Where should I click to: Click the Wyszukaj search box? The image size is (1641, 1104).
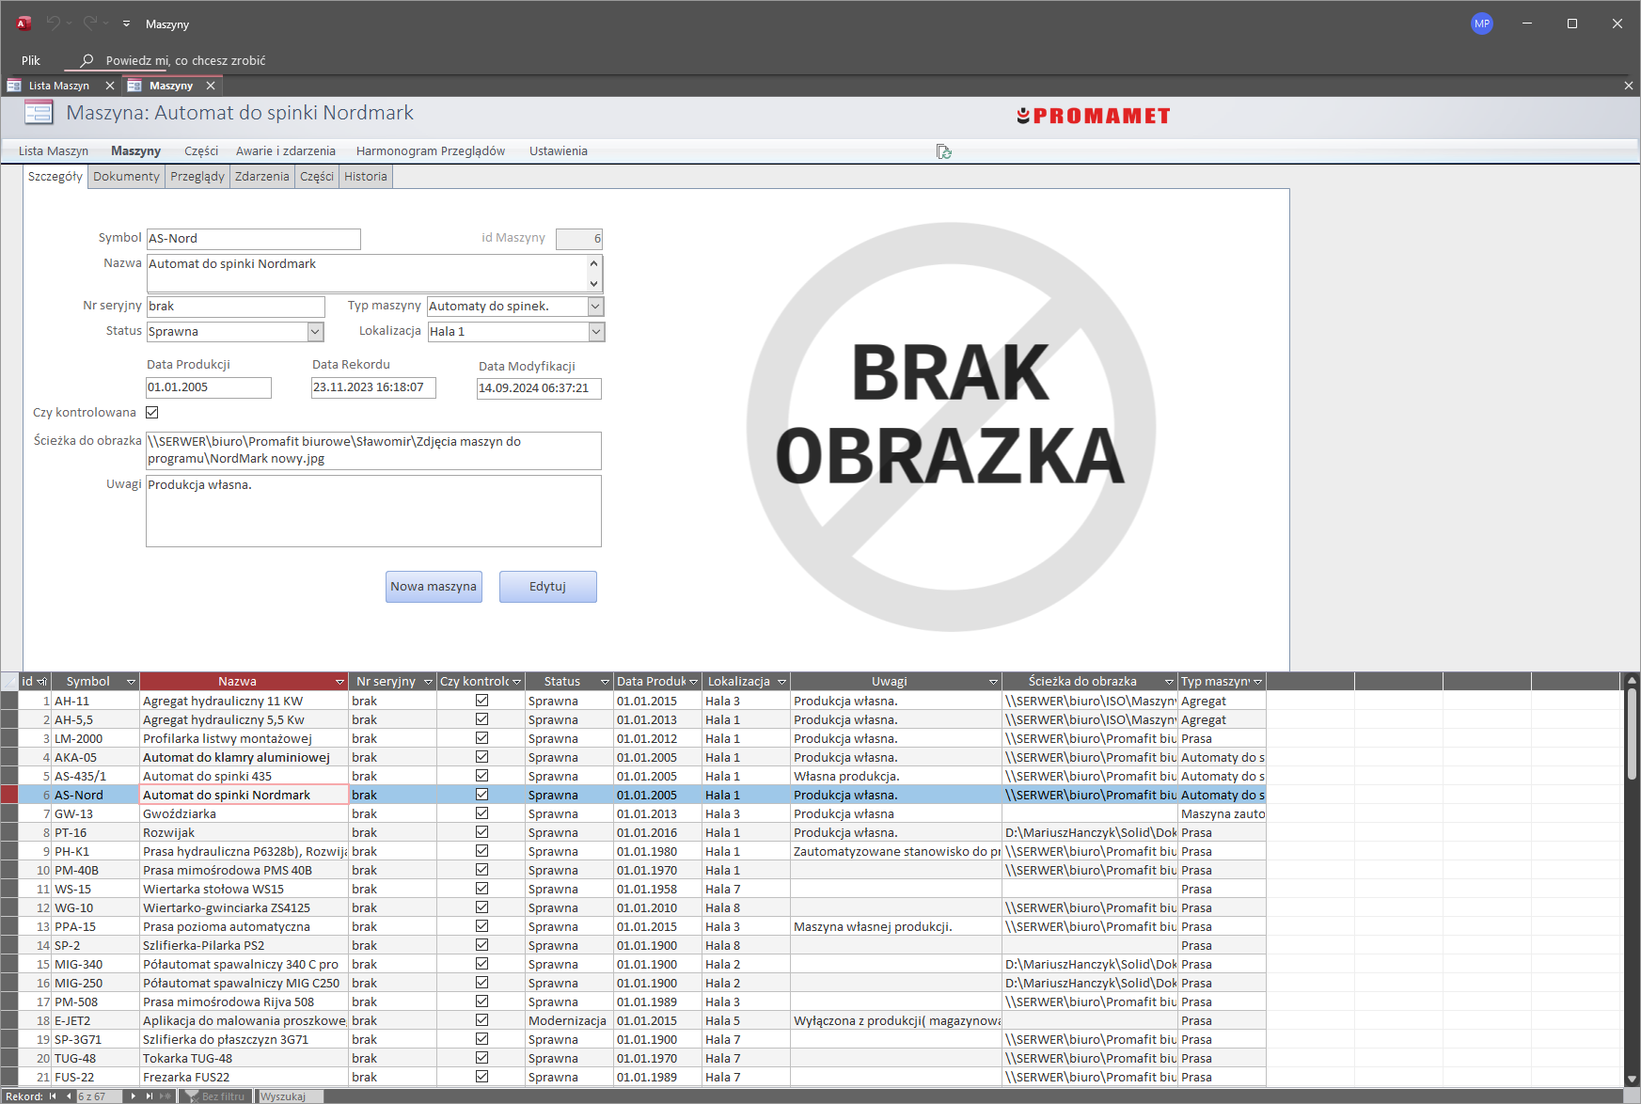pos(291,1096)
